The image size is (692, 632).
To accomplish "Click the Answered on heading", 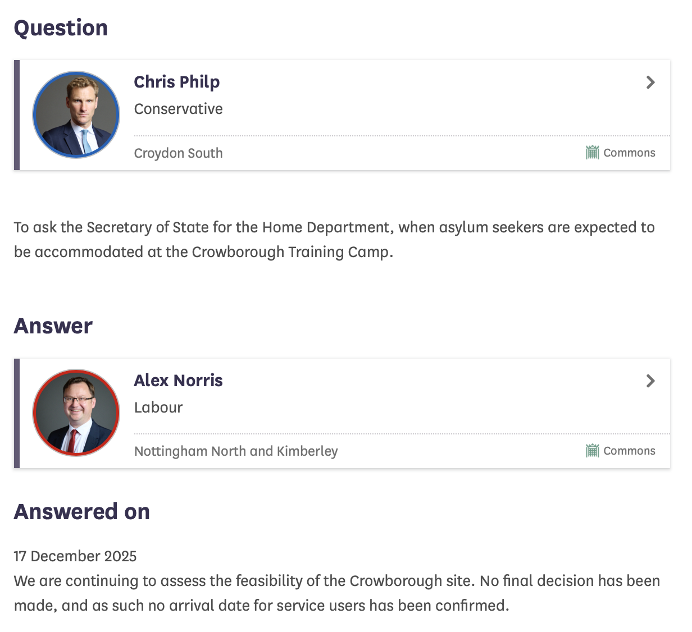I will 82,512.
